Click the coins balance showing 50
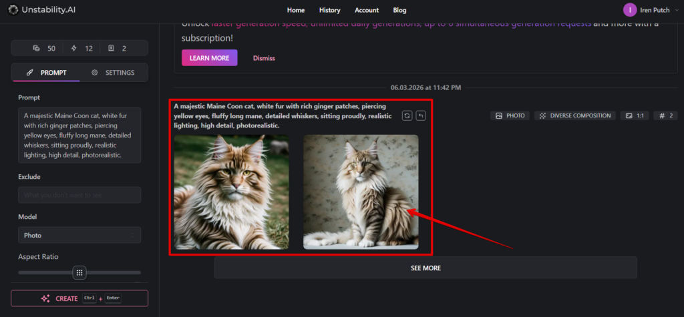Viewport: 684px width, 317px height. coord(44,49)
